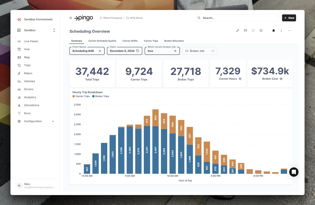Open the What if Analysis breadcrumb
The width and height of the screenshot is (315, 205).
pos(111,18)
